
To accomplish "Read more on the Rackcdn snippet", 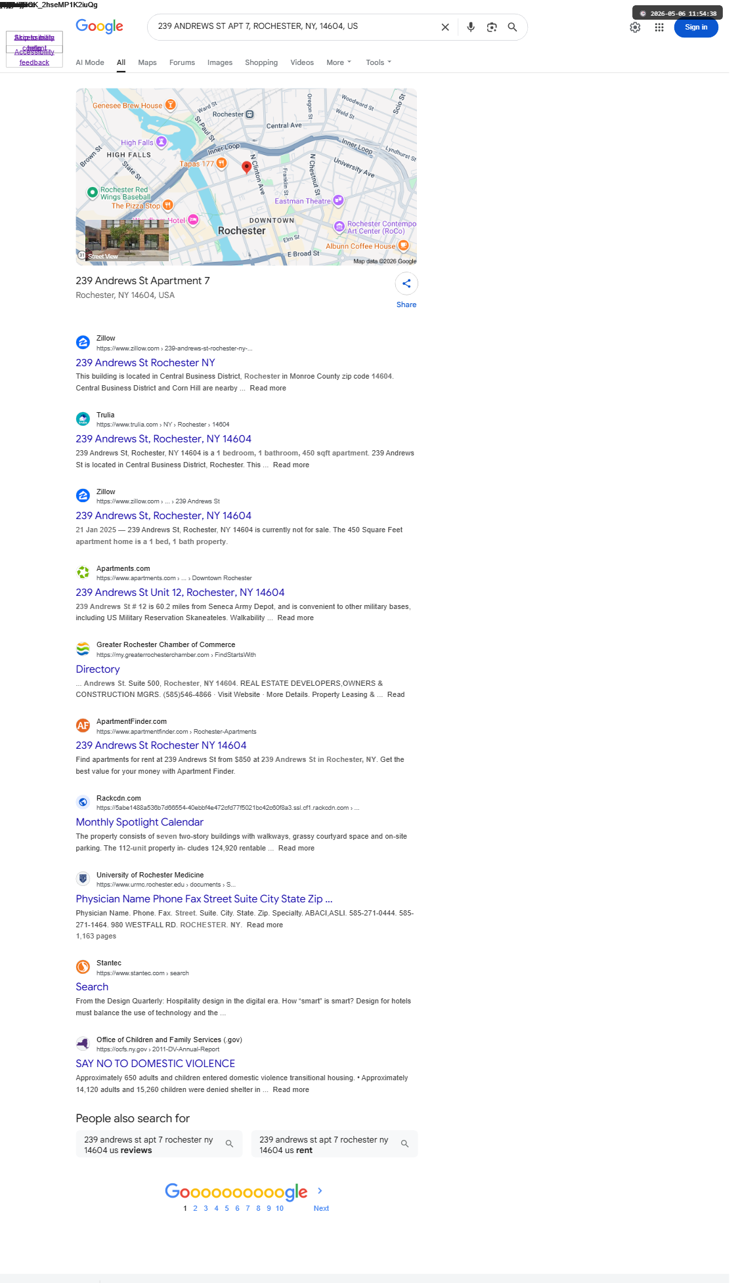I will click(x=296, y=848).
